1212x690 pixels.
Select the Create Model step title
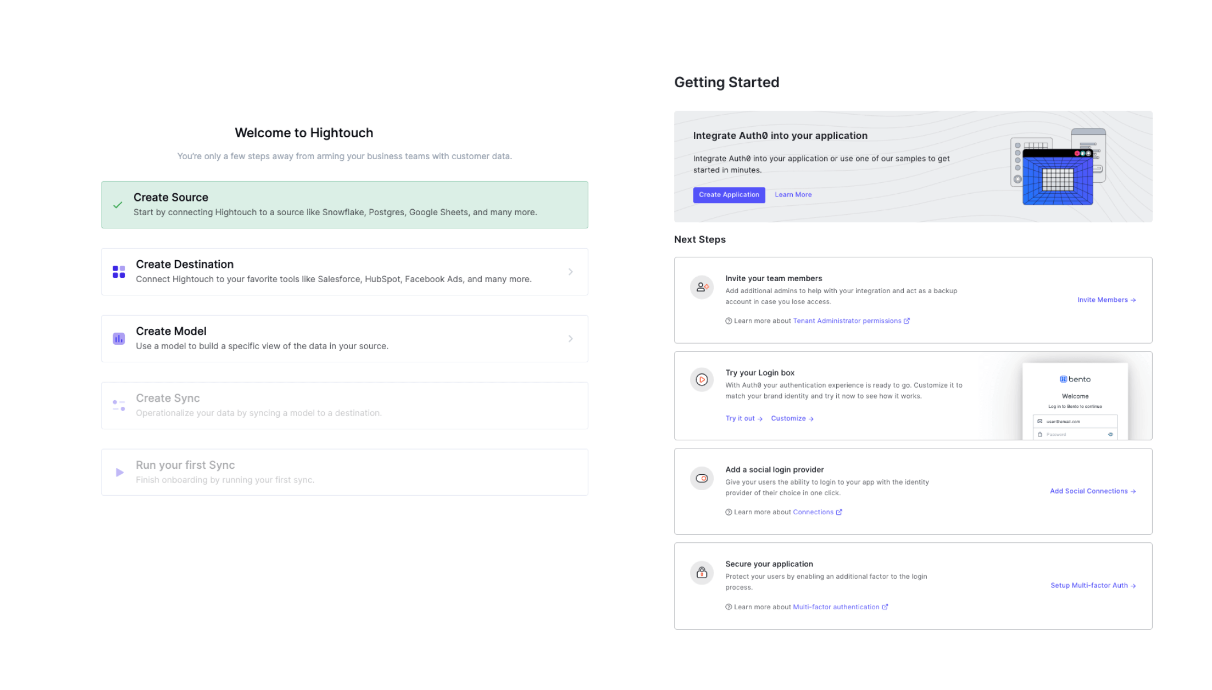click(171, 332)
